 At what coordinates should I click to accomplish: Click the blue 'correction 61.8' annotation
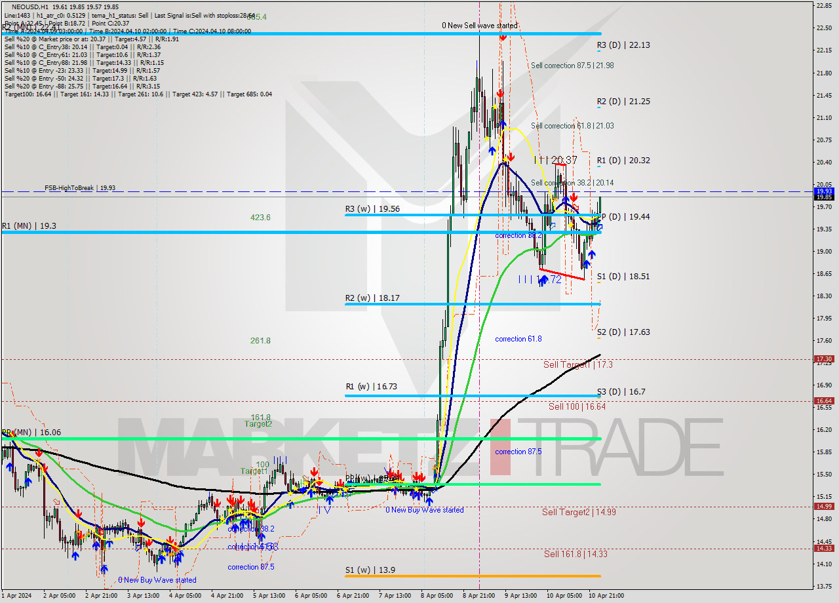pos(518,339)
